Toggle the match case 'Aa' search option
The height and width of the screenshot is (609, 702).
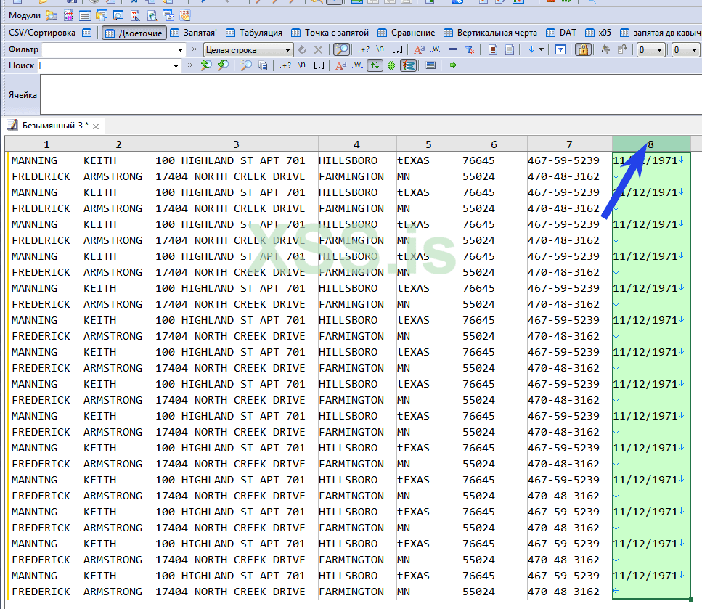(x=340, y=65)
